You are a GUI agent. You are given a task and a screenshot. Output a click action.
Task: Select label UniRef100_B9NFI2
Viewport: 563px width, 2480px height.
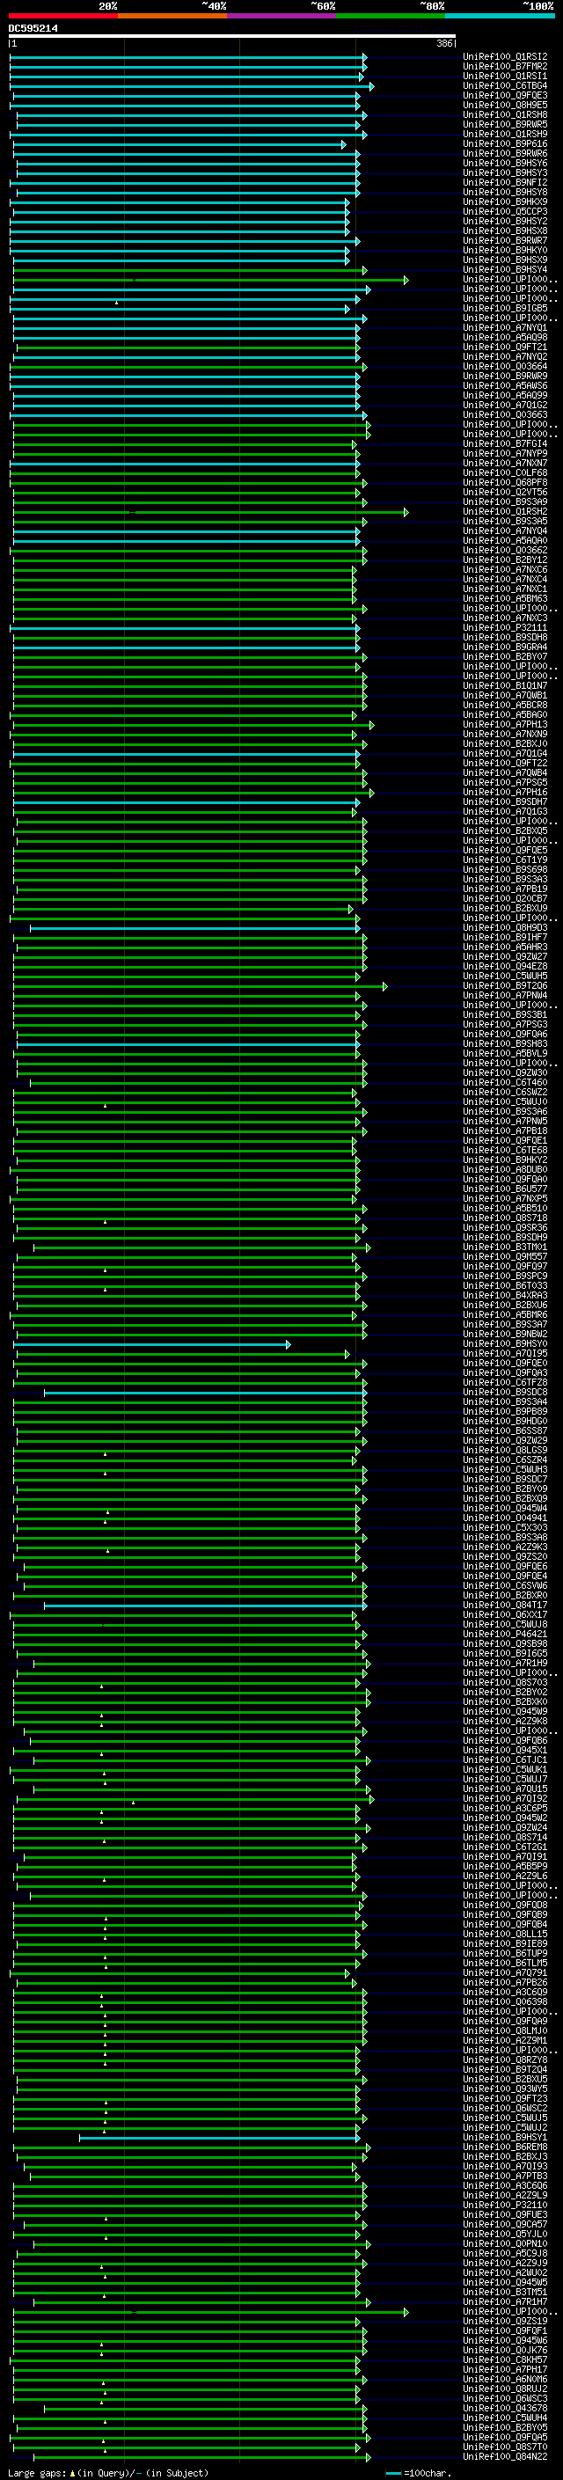[x=505, y=183]
